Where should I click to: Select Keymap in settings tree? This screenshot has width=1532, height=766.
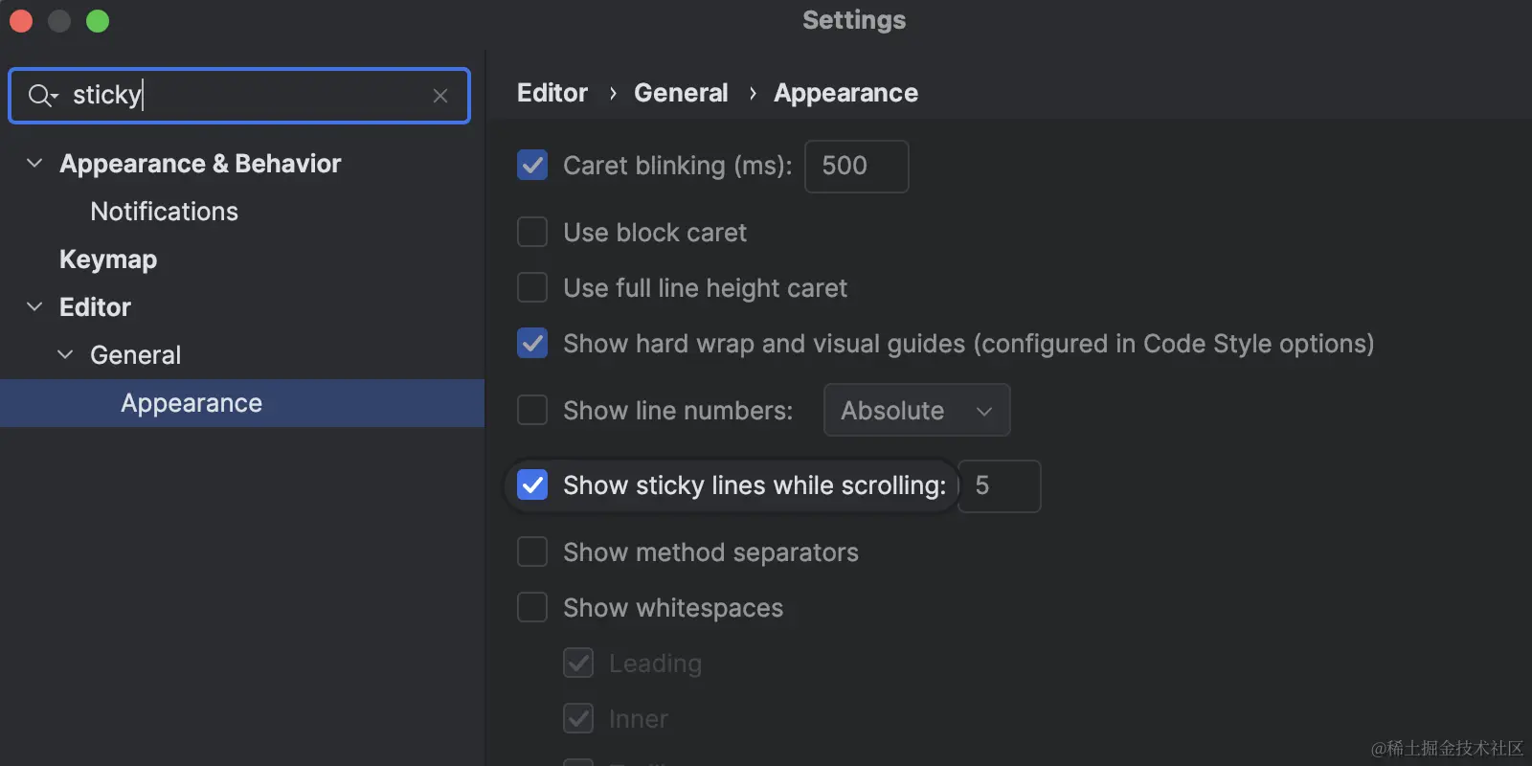(108, 259)
